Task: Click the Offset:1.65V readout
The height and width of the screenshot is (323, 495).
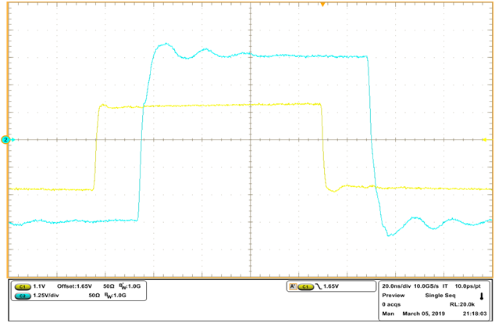Action: [74, 286]
